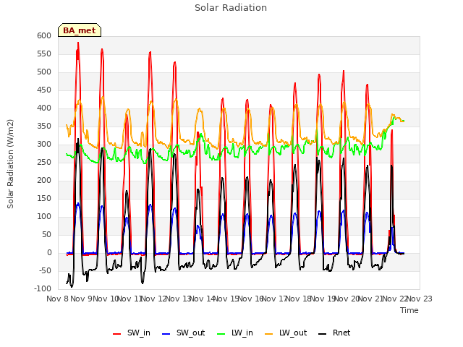Click the 600 y-axis tick label
The image size is (463, 347).
tap(44, 35)
